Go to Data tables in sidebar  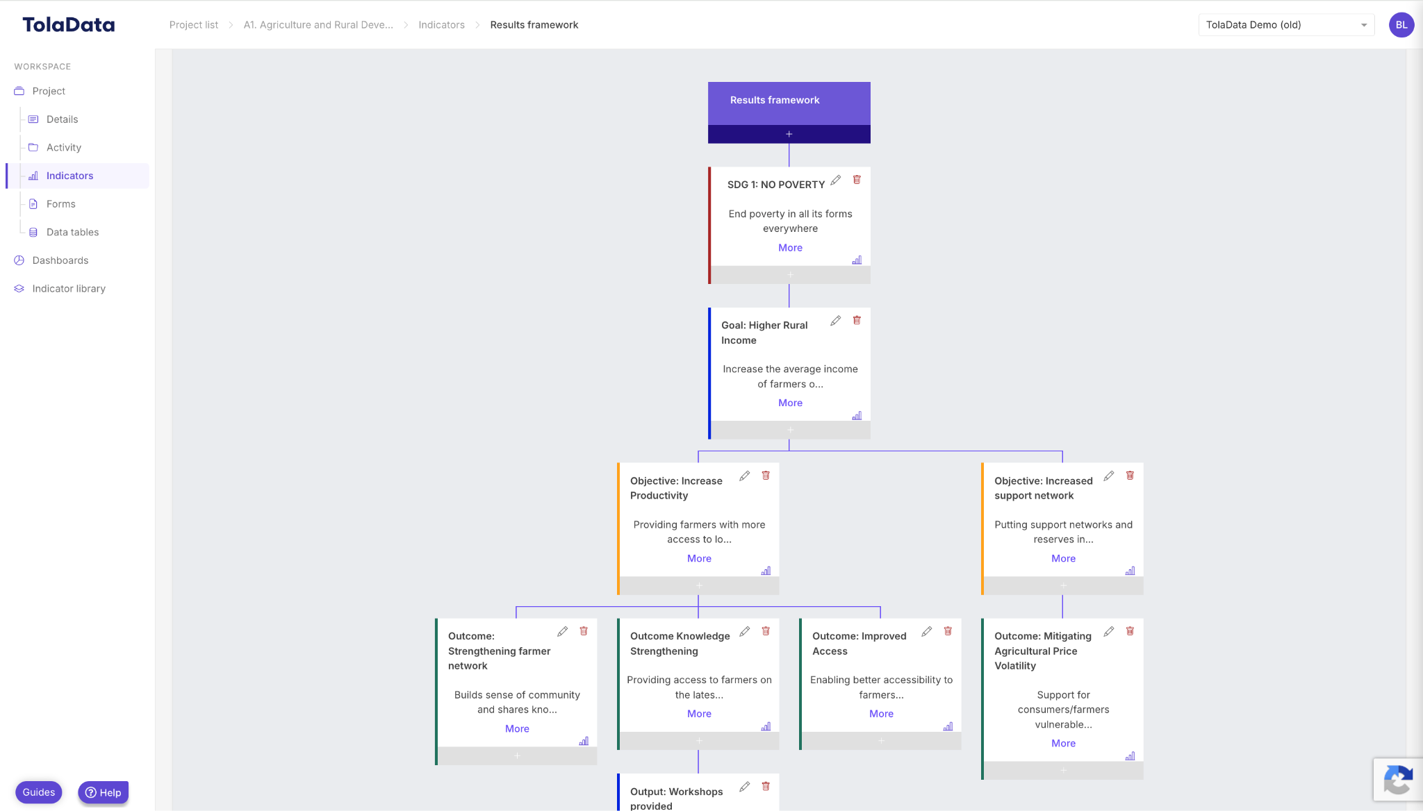(x=72, y=233)
